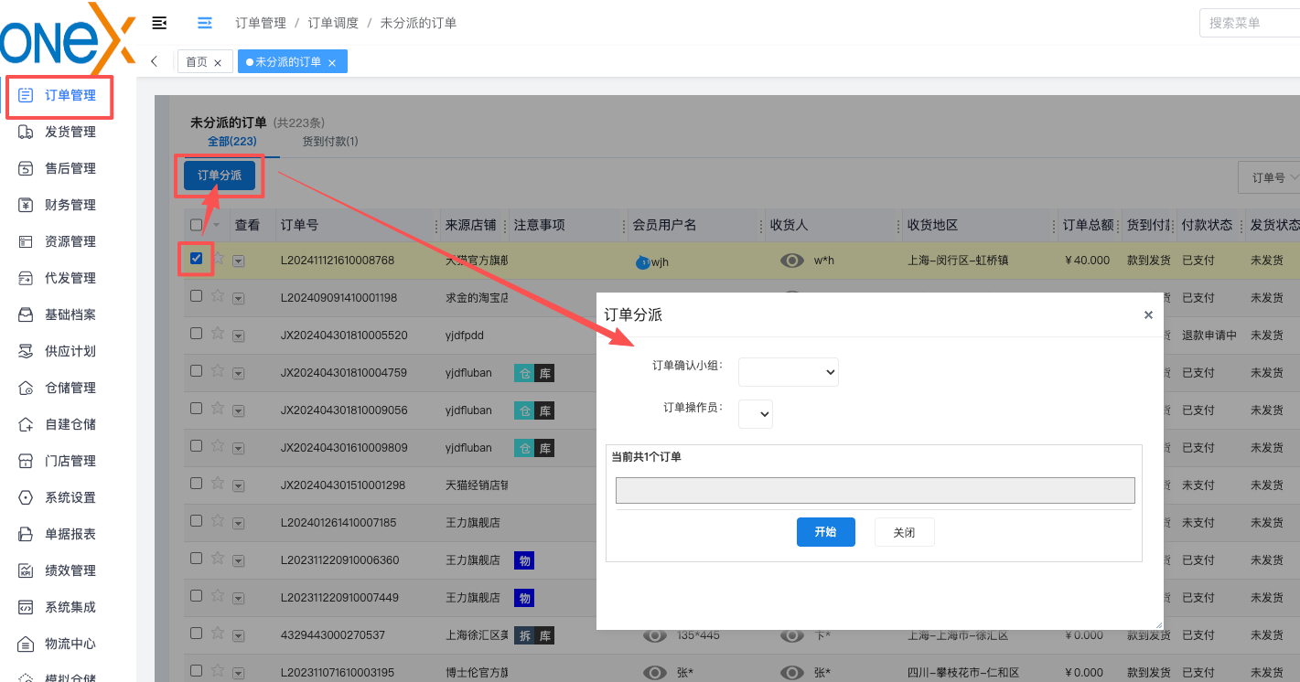
Task: Click 开始 in the 订单分派 dialog
Action: tap(826, 532)
